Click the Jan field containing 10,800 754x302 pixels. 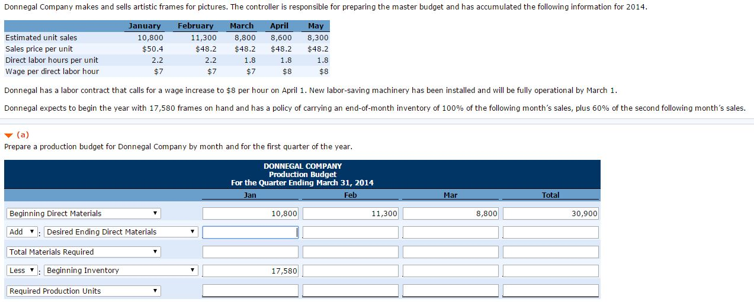pos(251,214)
